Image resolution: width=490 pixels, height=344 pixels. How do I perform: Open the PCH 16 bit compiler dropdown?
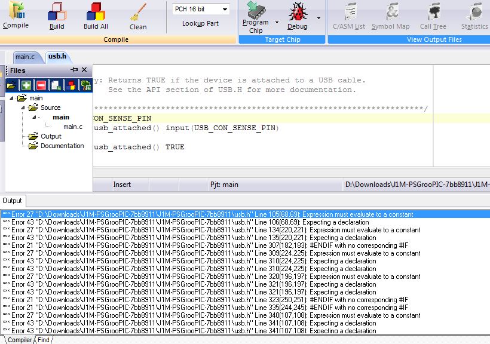point(225,10)
